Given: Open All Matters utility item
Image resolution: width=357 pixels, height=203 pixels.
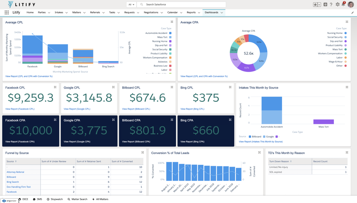Looking at the screenshot, I should 100,199.
